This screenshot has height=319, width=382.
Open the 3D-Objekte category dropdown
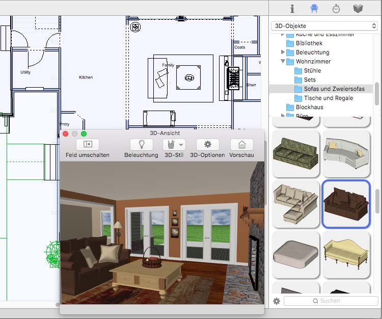(324, 26)
